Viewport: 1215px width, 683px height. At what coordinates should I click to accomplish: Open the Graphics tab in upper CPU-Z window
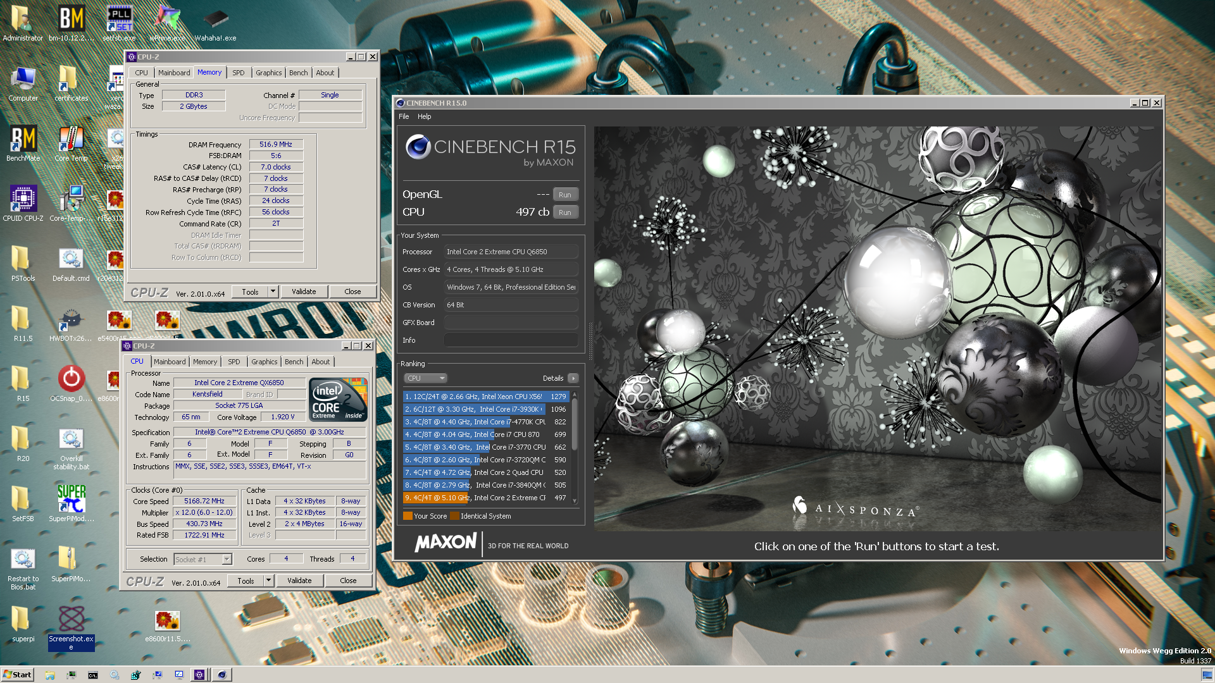(268, 73)
